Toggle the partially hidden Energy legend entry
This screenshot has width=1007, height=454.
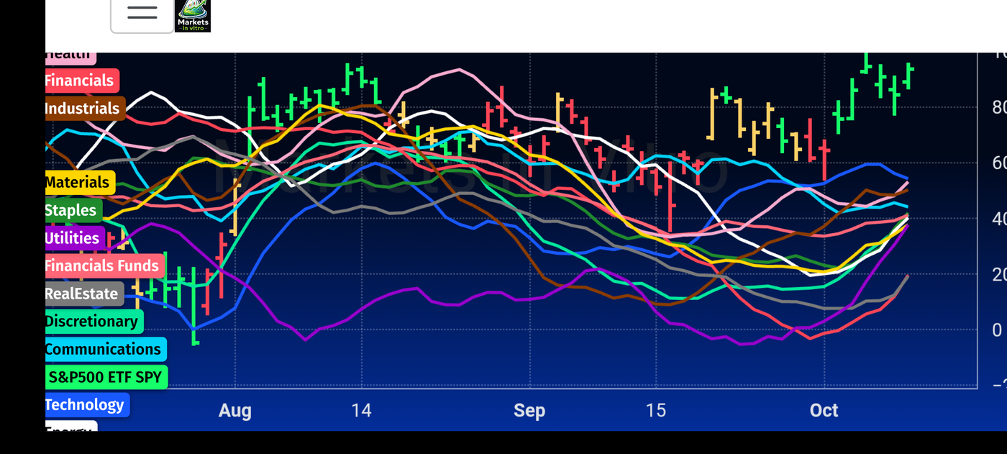coord(71,427)
